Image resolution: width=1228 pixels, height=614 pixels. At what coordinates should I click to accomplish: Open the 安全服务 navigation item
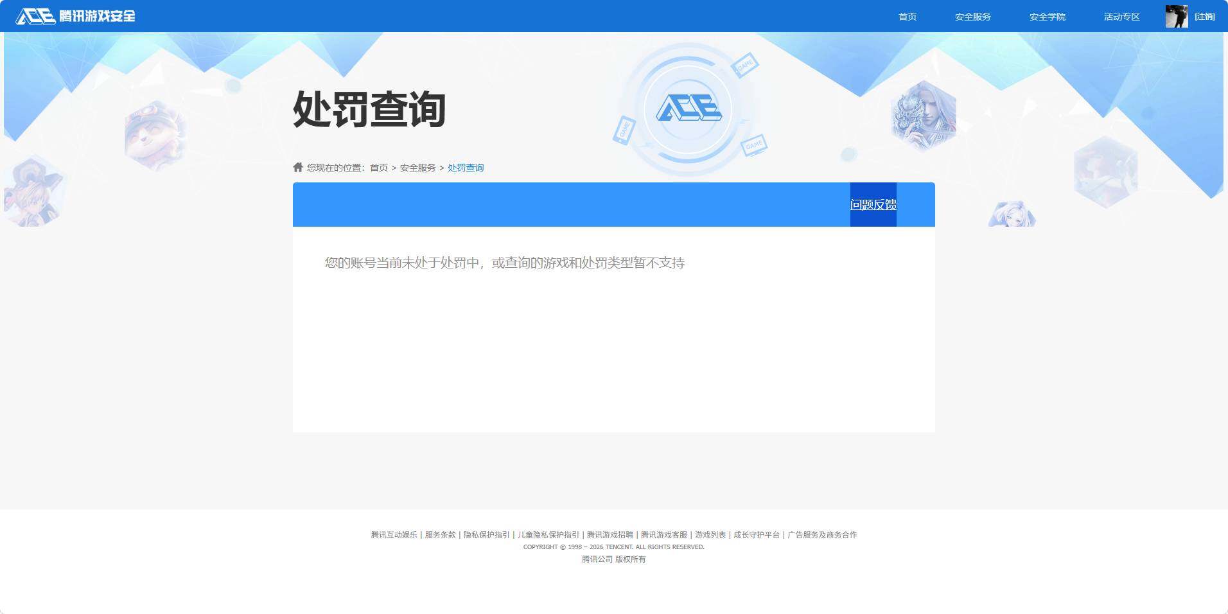972,17
